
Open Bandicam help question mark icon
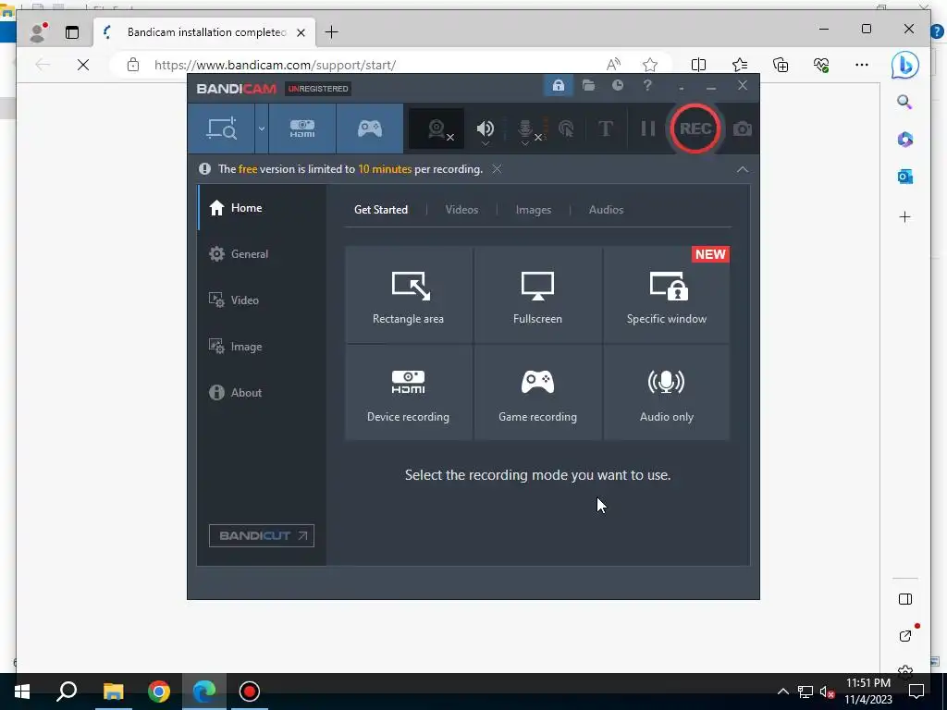click(647, 86)
